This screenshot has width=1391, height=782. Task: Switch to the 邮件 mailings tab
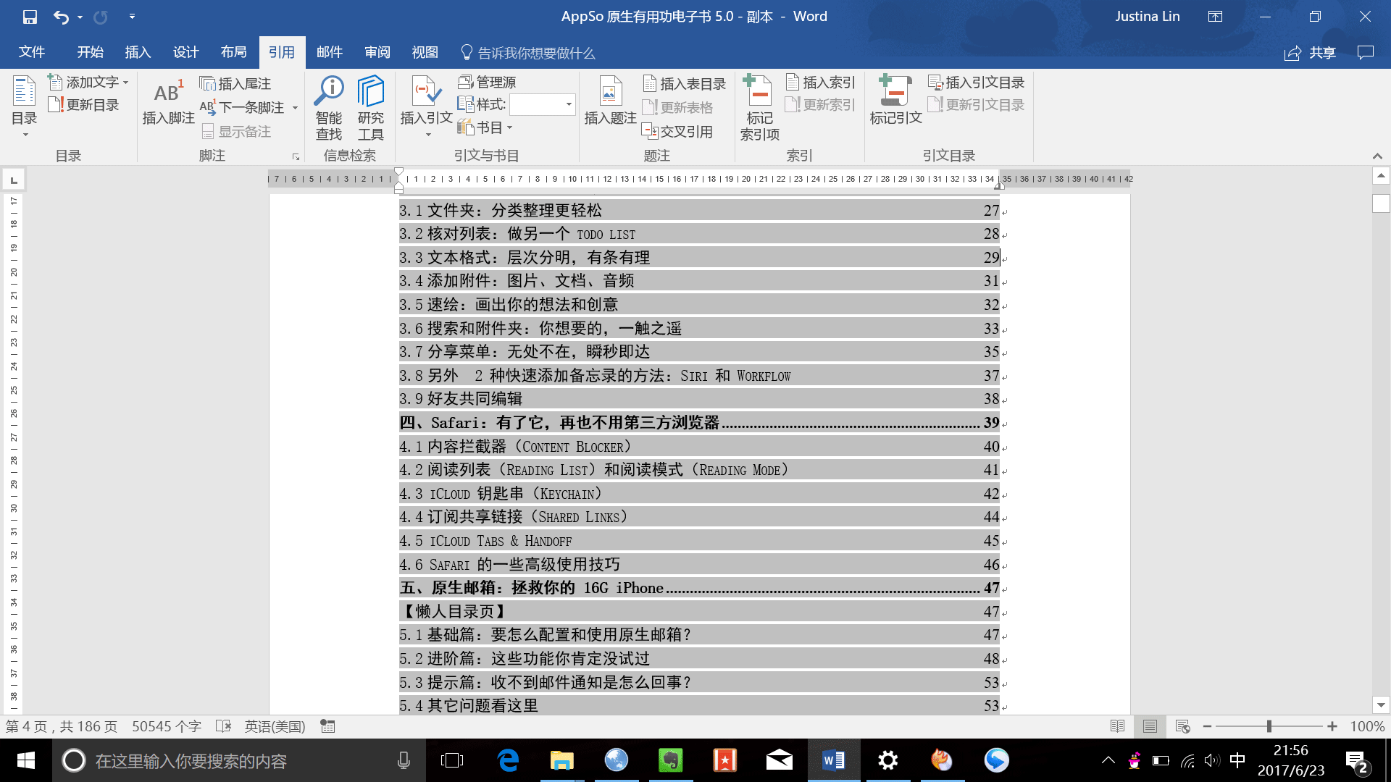click(x=330, y=52)
